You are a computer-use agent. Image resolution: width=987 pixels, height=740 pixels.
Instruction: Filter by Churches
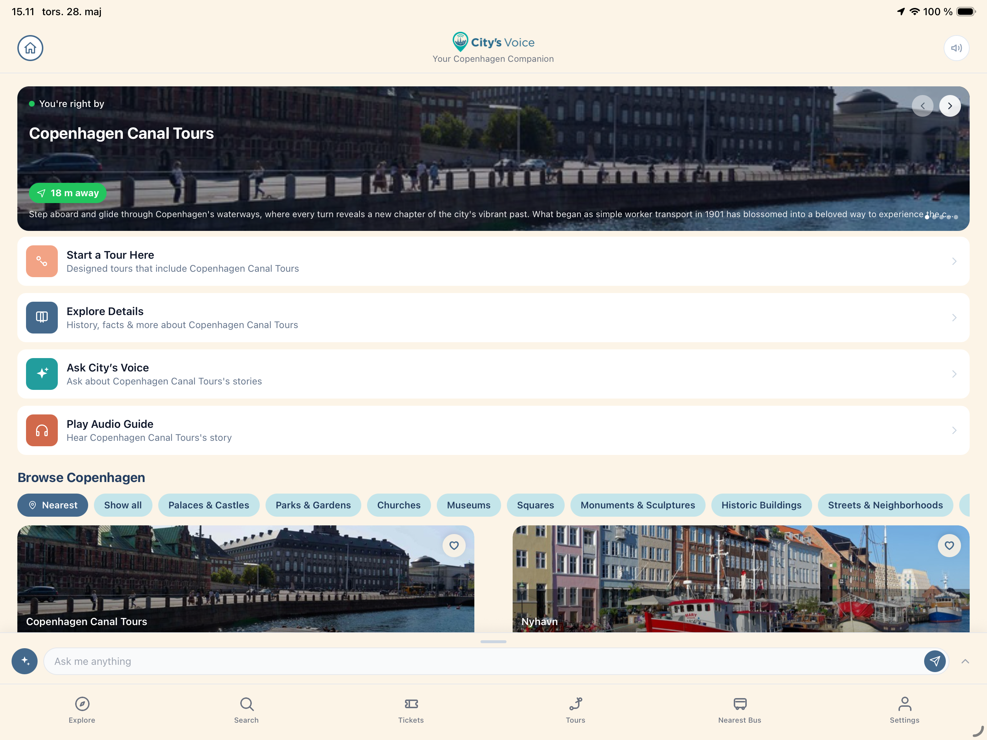point(399,505)
